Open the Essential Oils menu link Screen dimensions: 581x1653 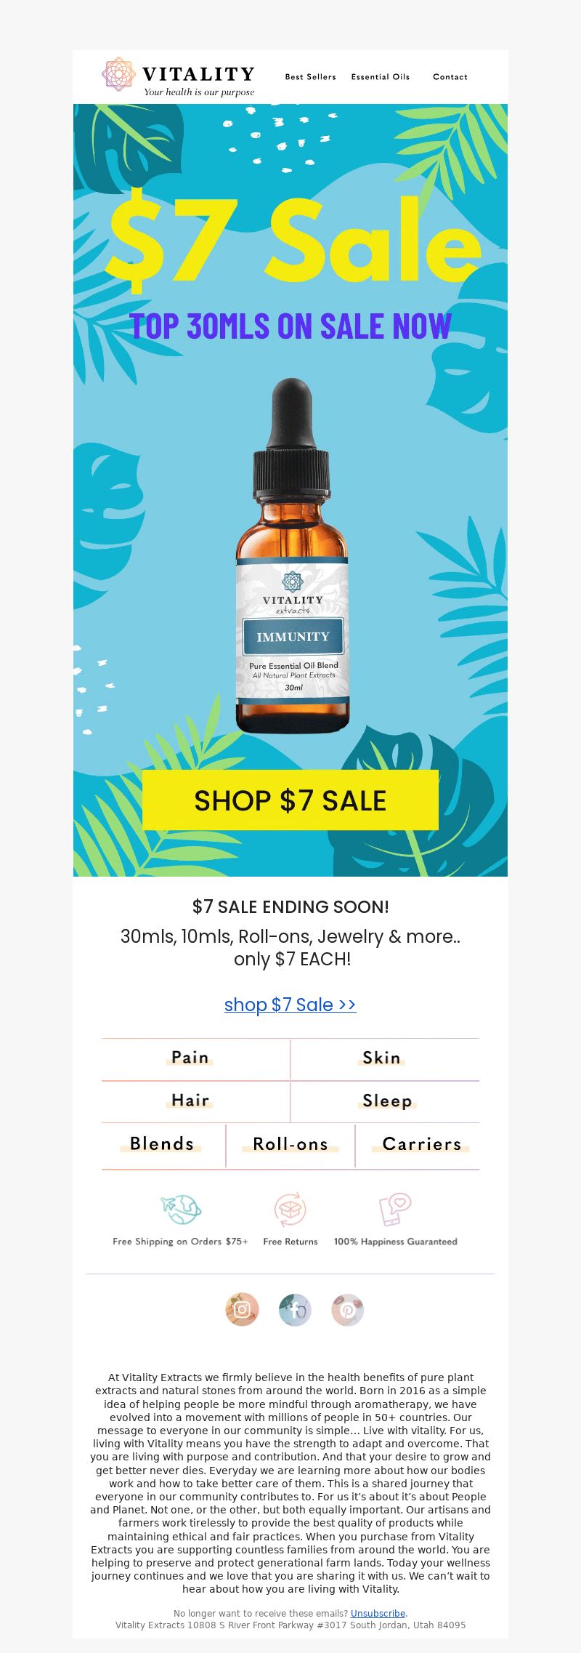[381, 76]
